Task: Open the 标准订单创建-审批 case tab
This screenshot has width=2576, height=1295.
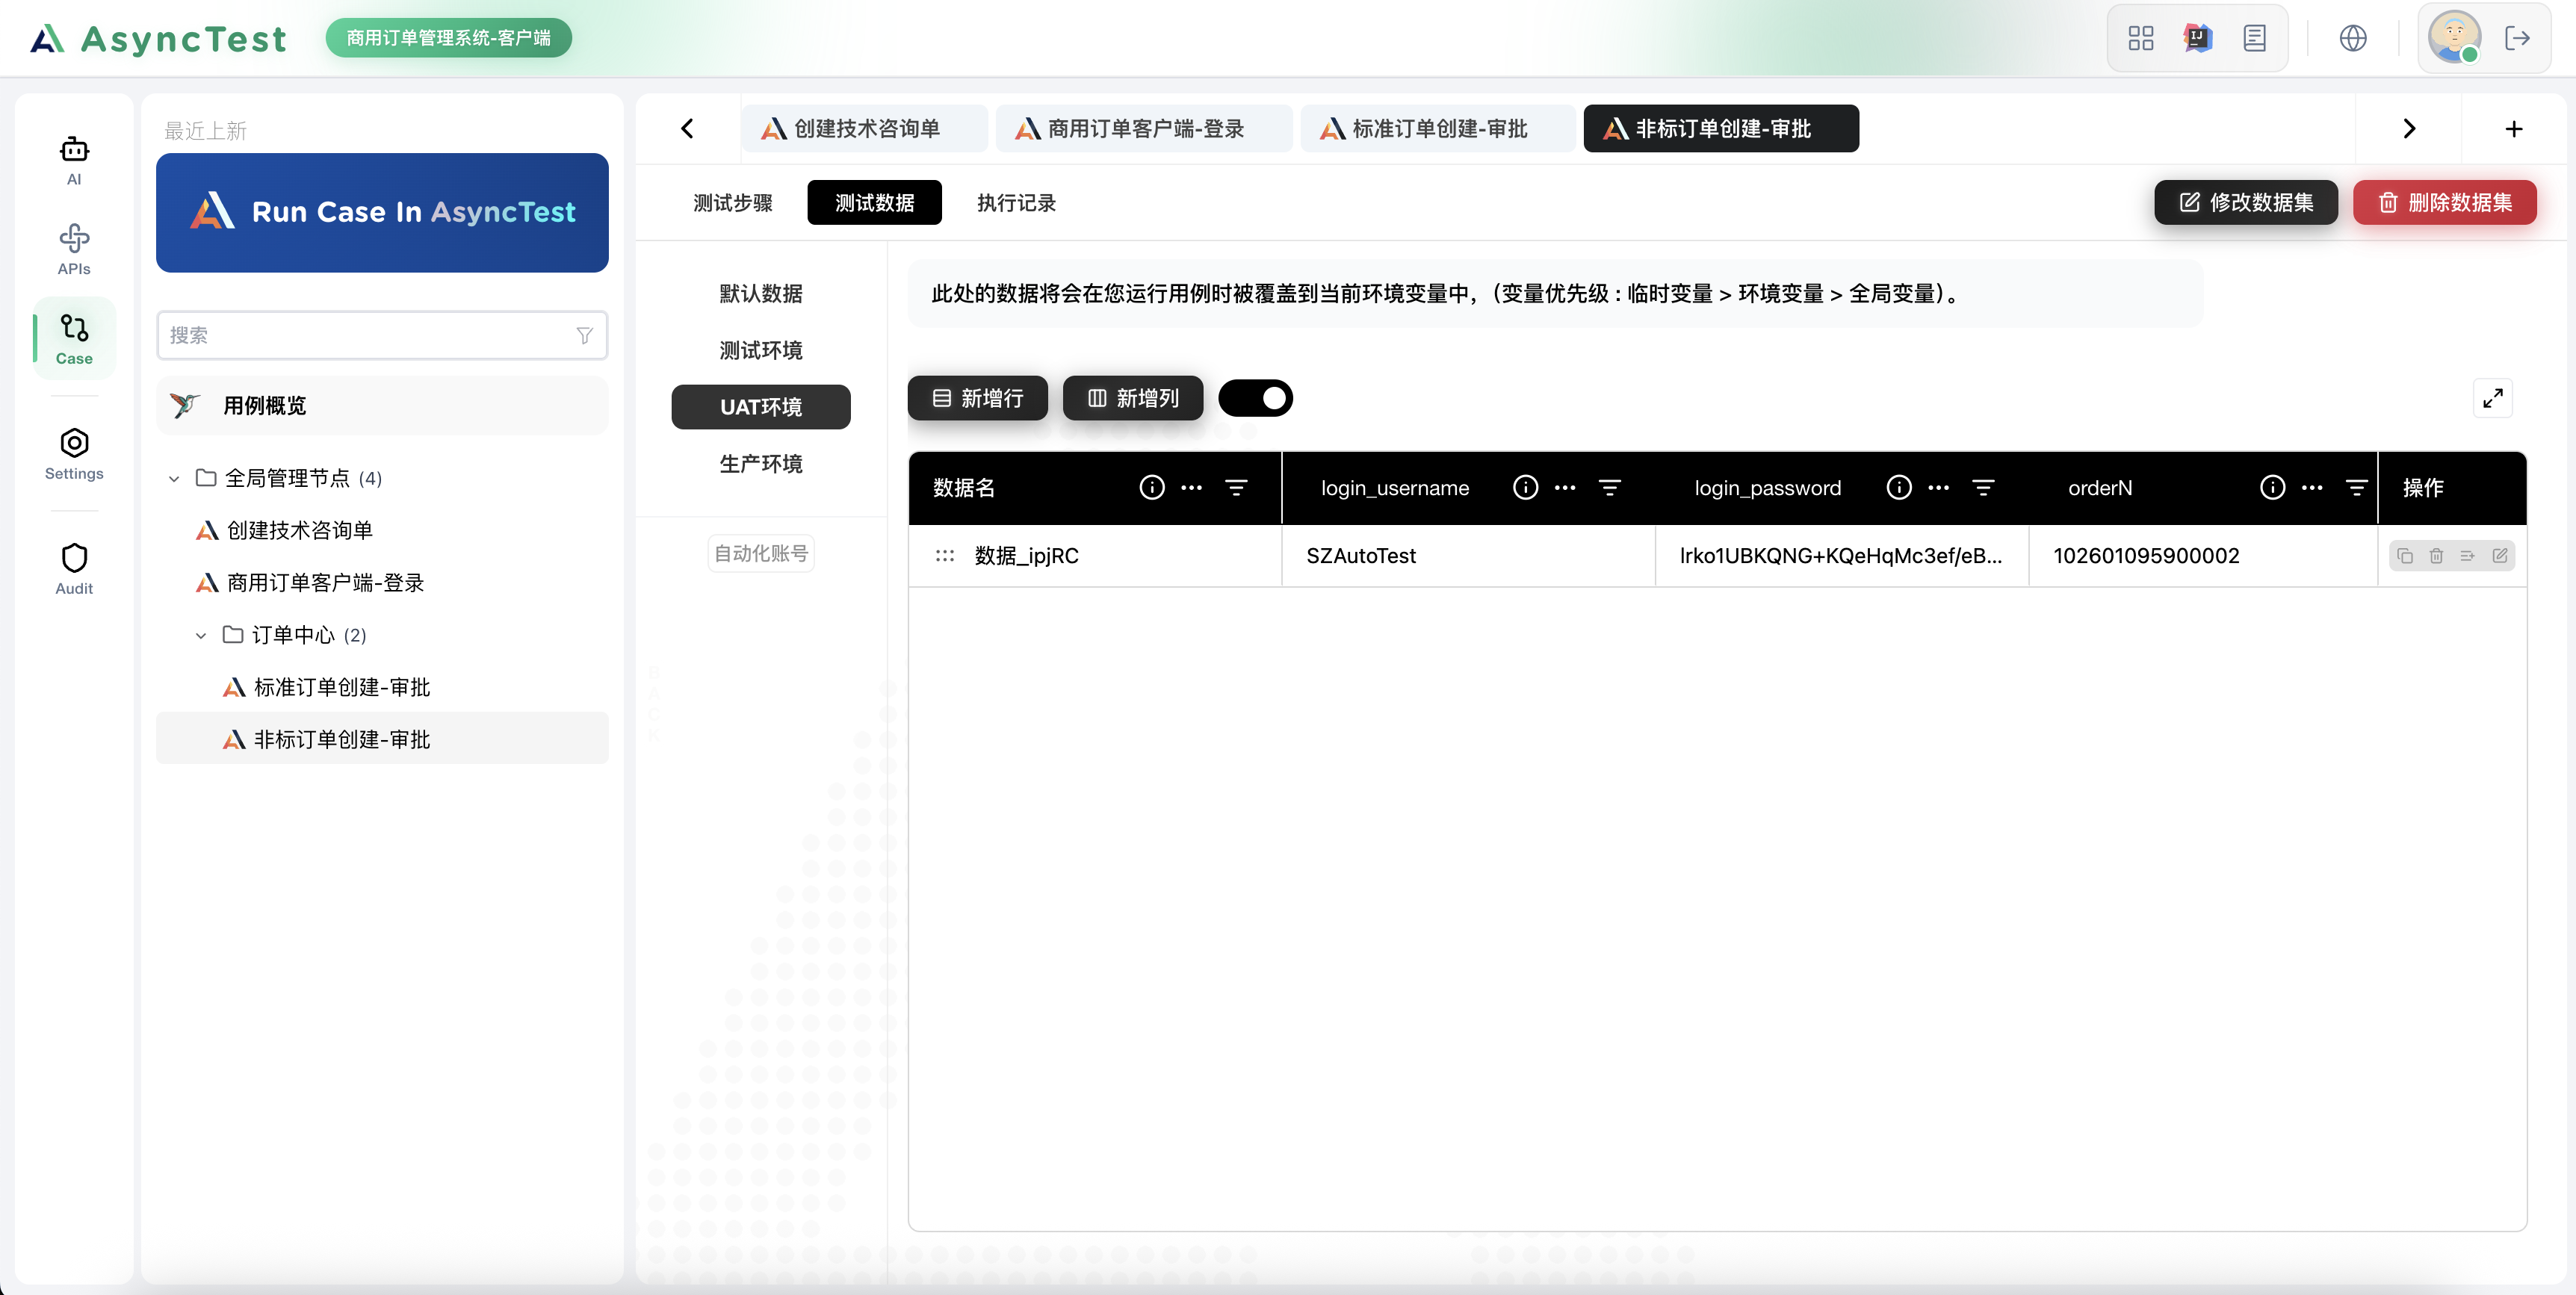Action: point(1437,128)
